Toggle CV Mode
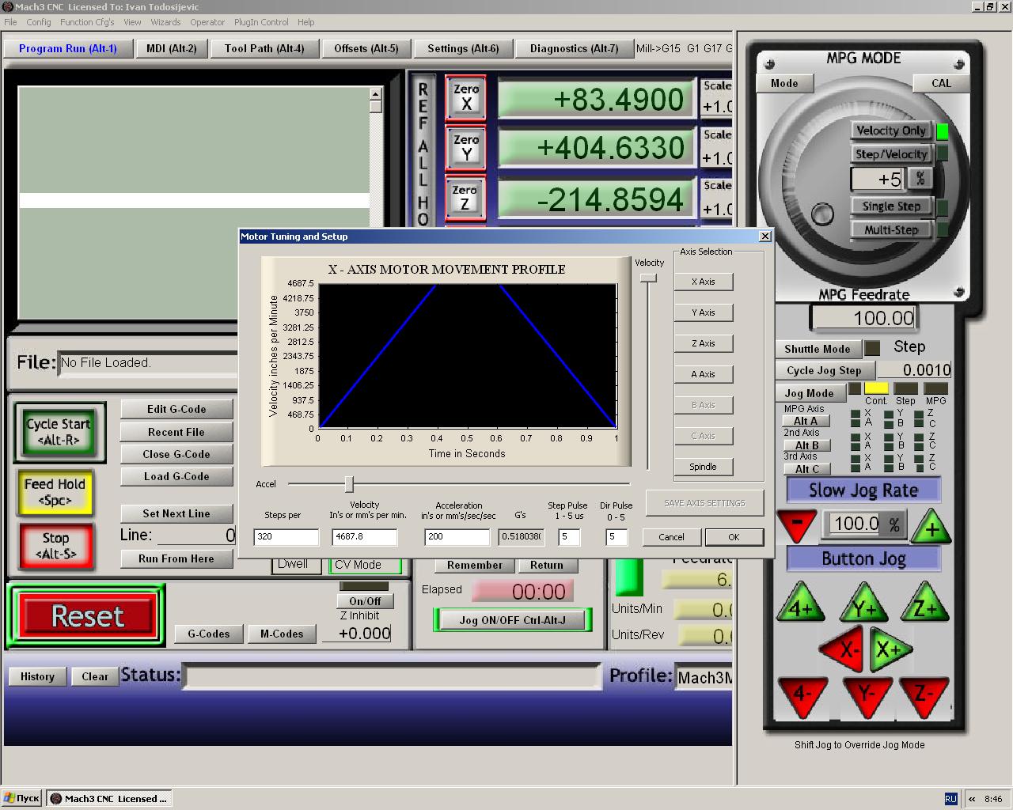Screen dimensions: 1013x810 (365, 565)
